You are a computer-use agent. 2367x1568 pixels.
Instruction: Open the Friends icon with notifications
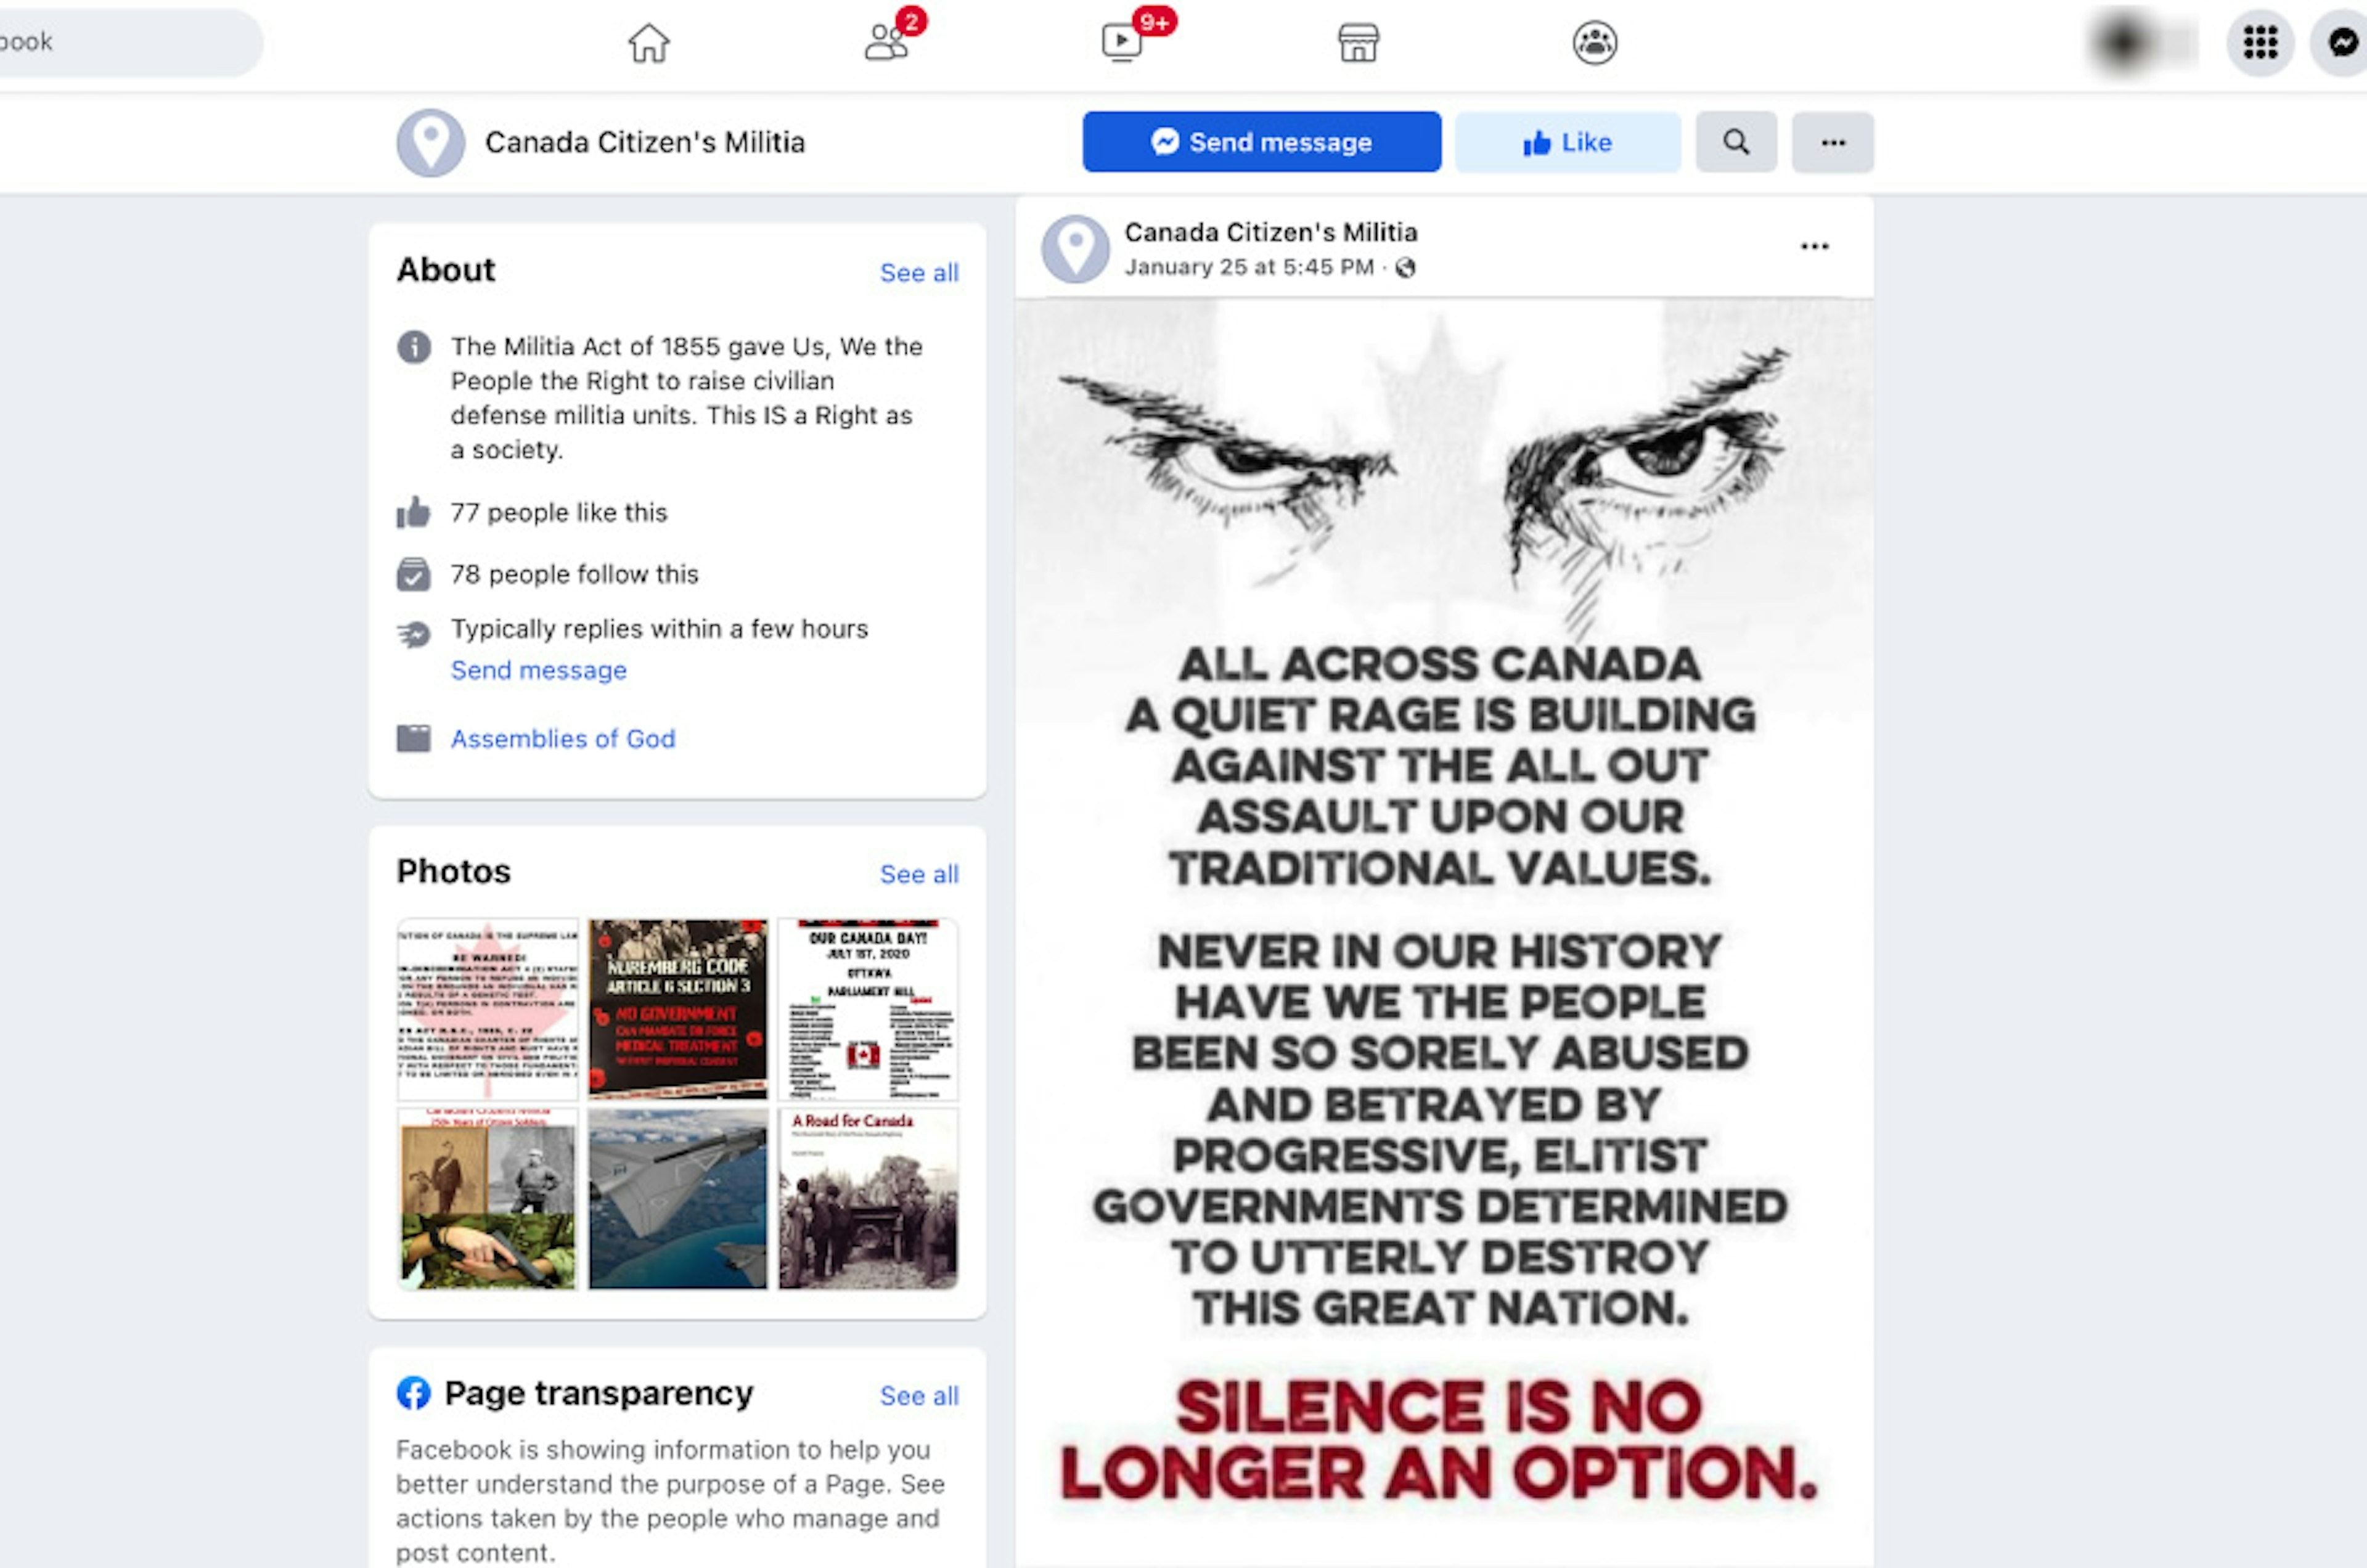coord(887,43)
